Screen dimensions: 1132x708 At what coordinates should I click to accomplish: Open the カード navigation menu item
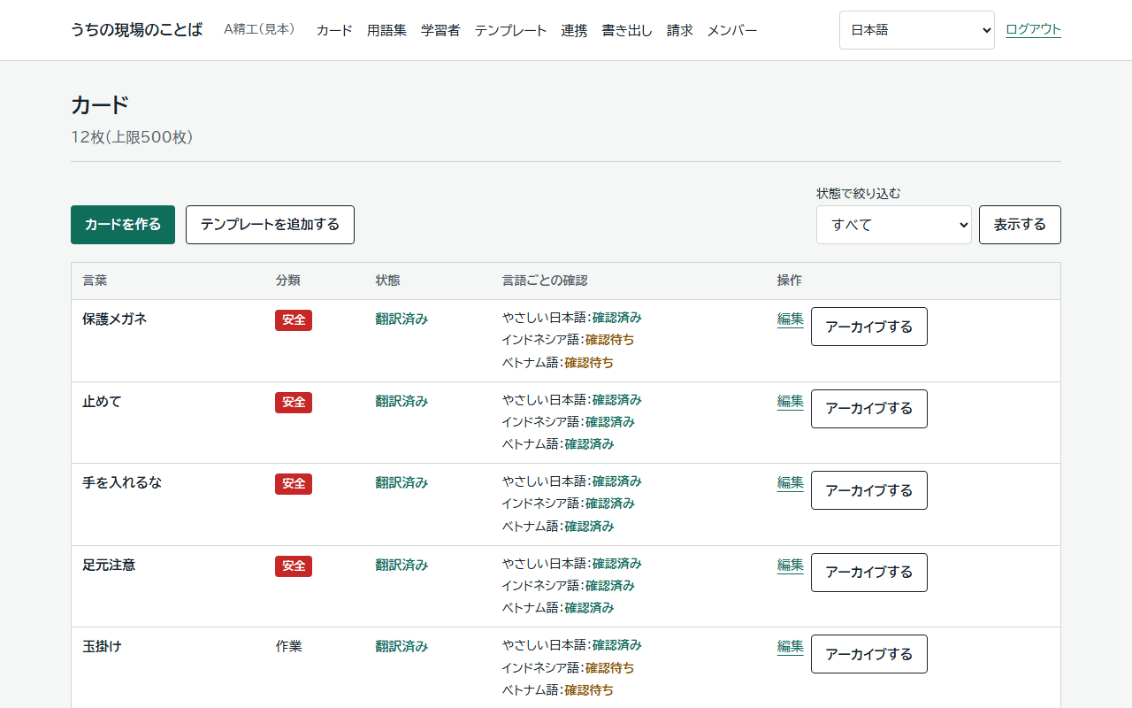pyautogui.click(x=334, y=30)
